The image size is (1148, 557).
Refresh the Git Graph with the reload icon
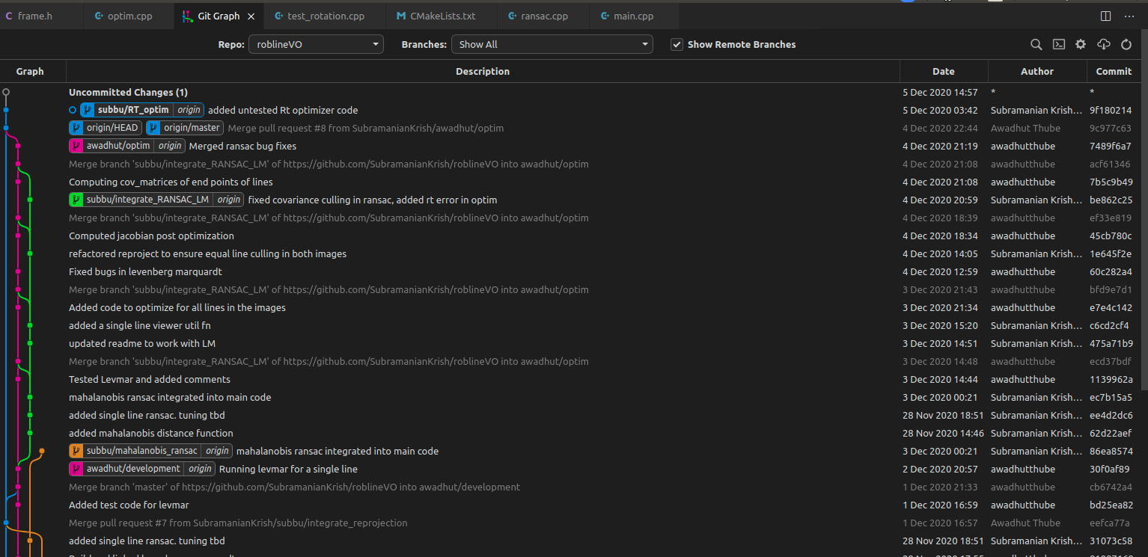click(1126, 44)
